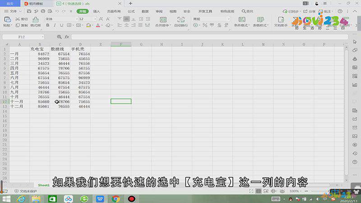Image resolution: width=361 pixels, height=203 pixels.
Task: Open the fill color dropdown arrow
Action: point(92,26)
